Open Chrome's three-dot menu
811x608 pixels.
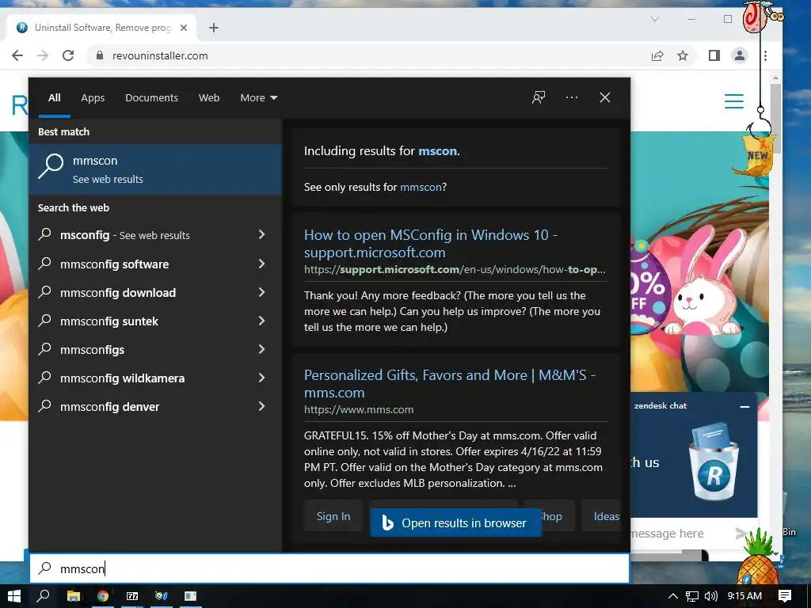[x=766, y=55]
